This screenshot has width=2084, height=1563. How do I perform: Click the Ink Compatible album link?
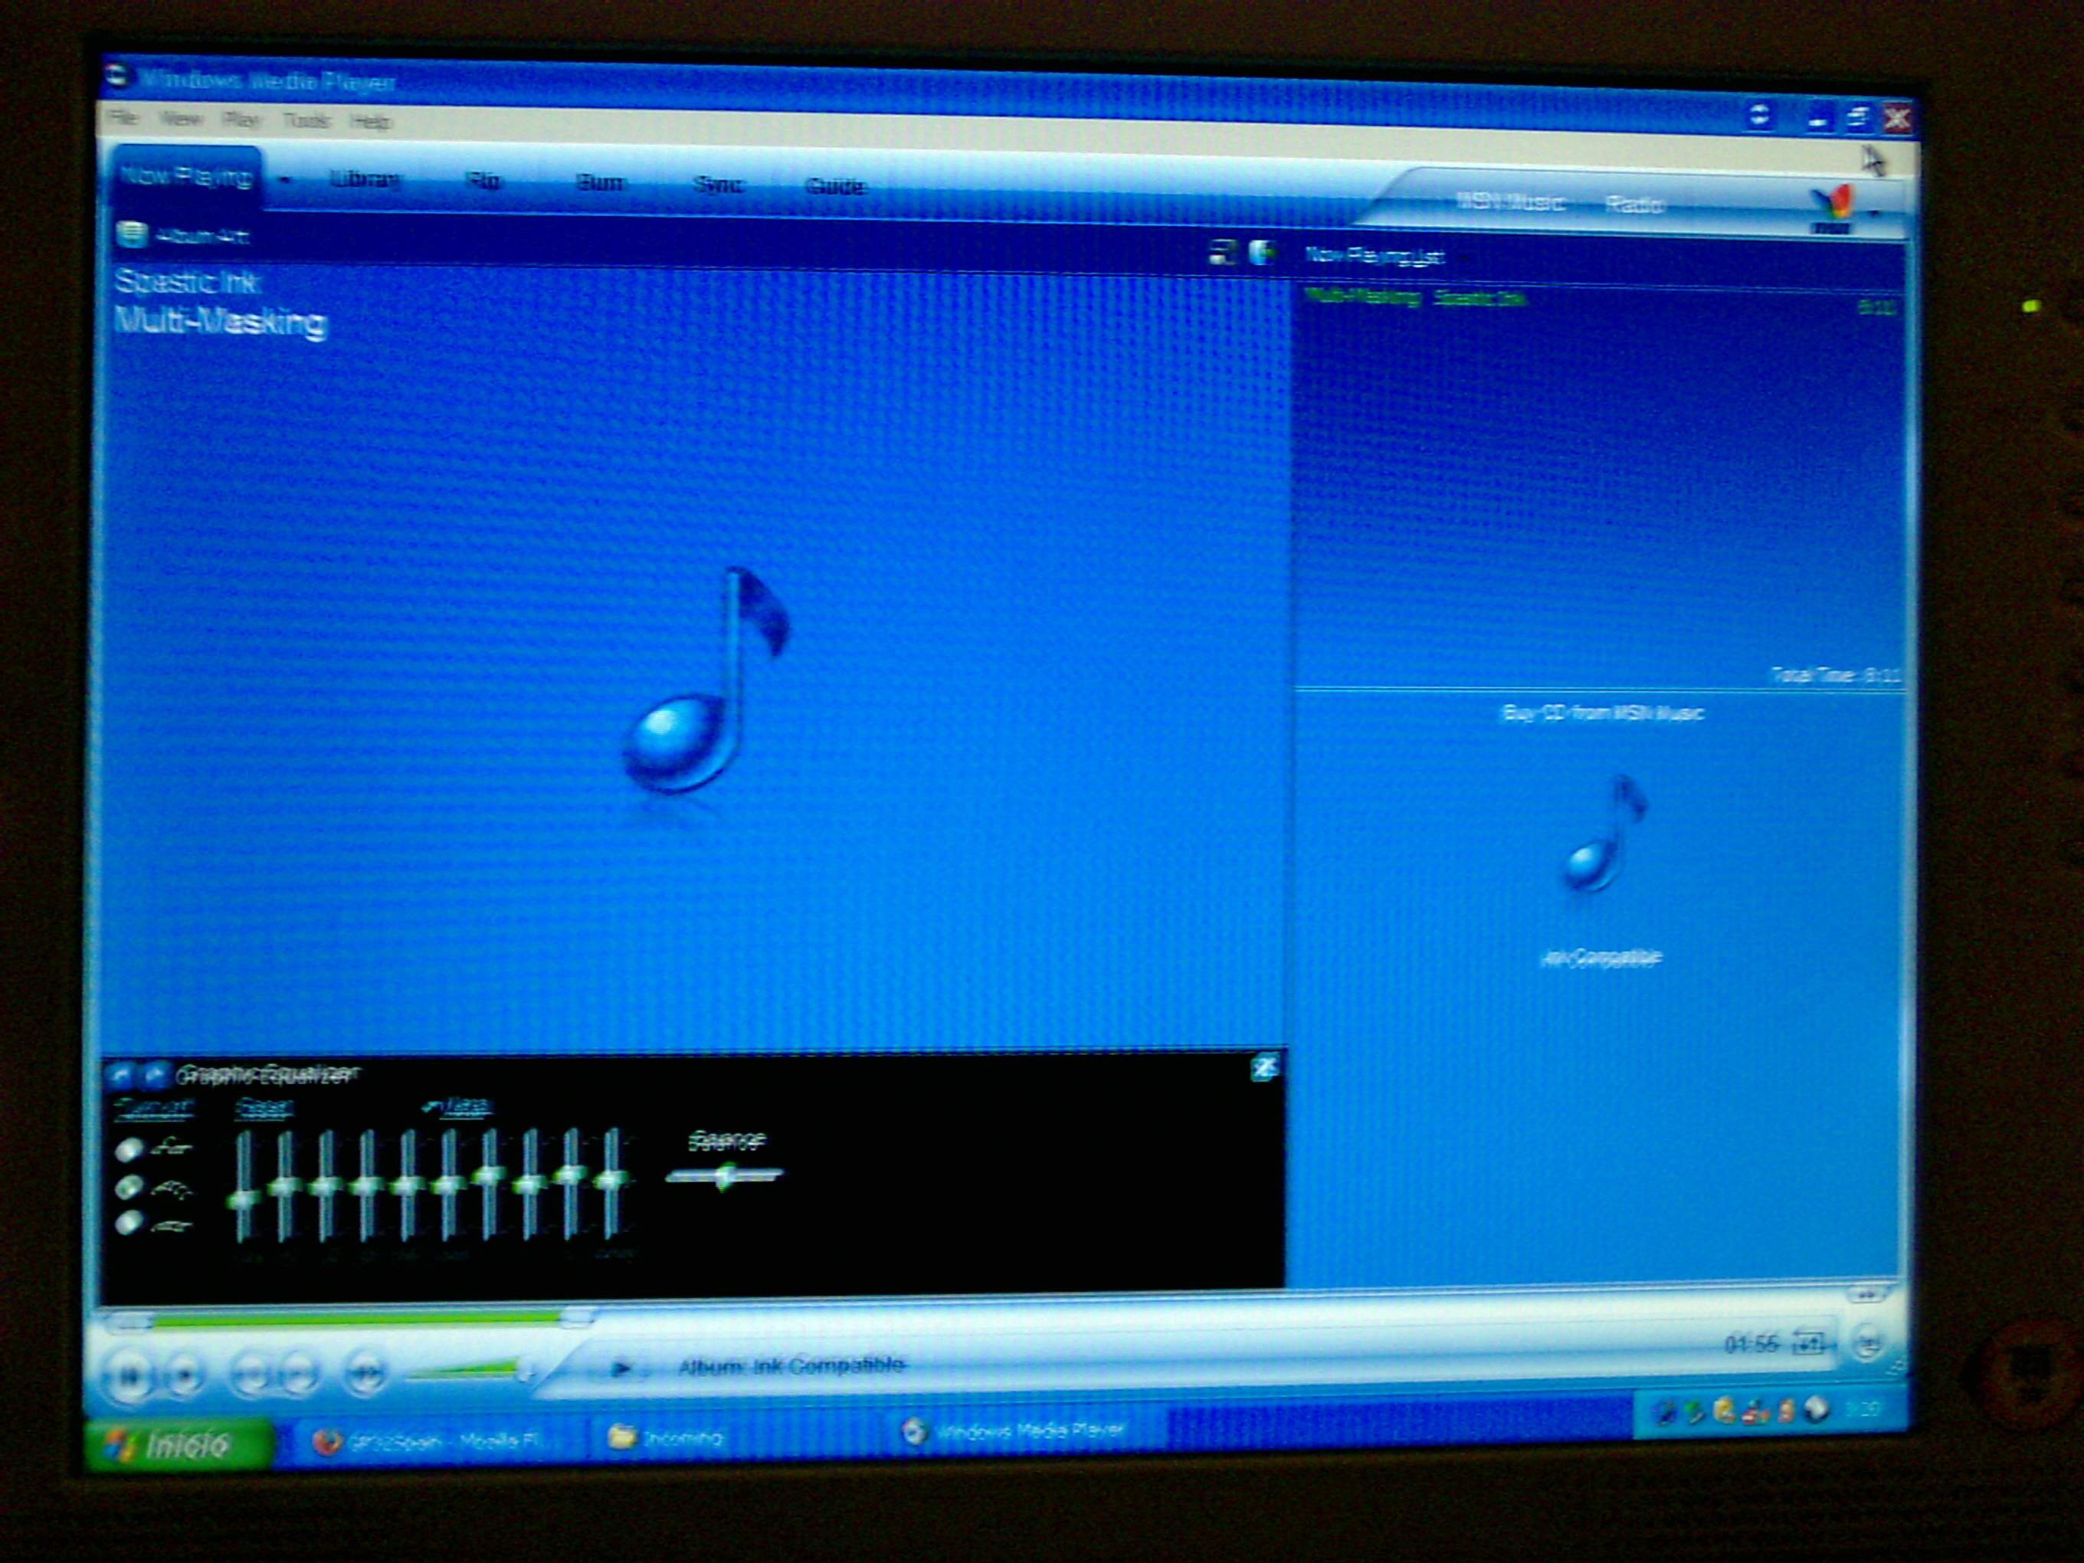[x=1601, y=959]
